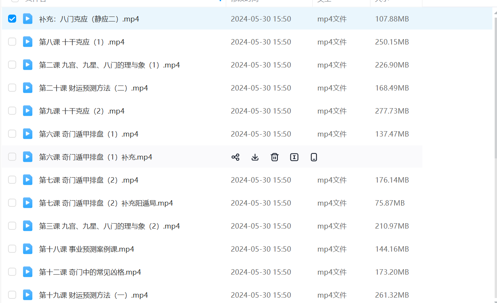Image resolution: width=497 pixels, height=303 pixels.
Task: Tick the checkbox for 第九课 十干克应（2）
Action: click(x=12, y=111)
